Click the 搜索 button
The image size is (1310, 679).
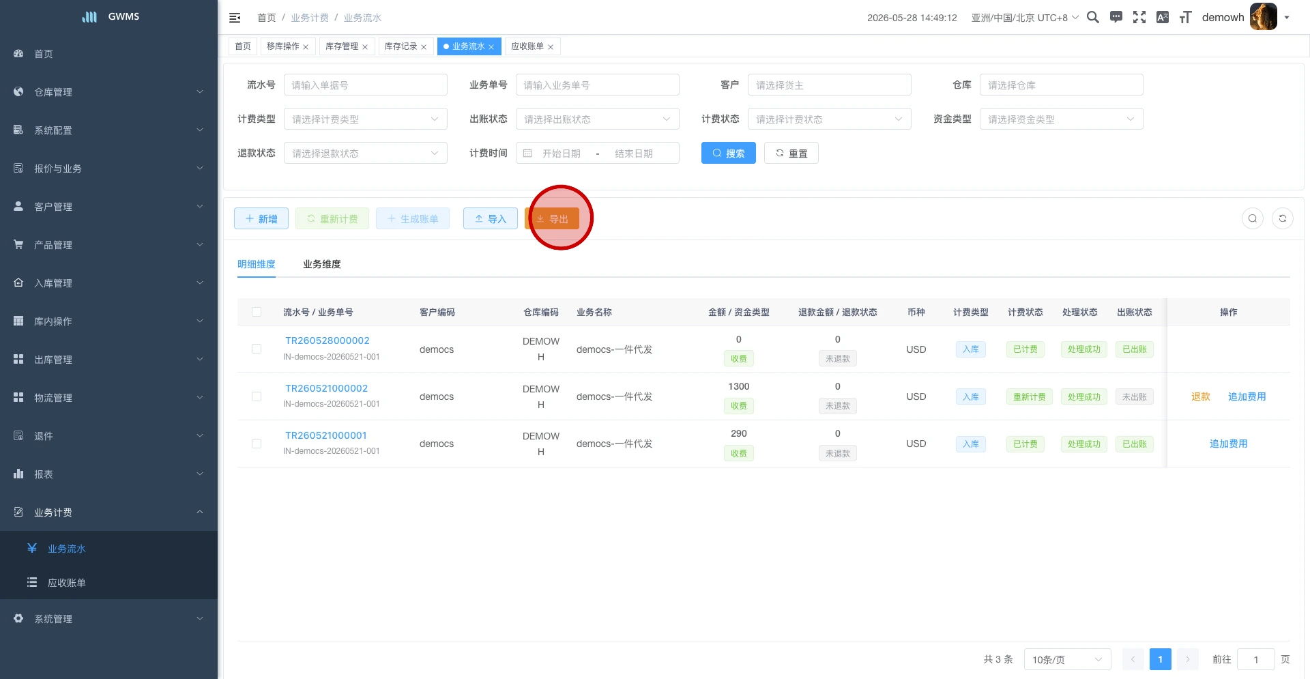pos(729,153)
